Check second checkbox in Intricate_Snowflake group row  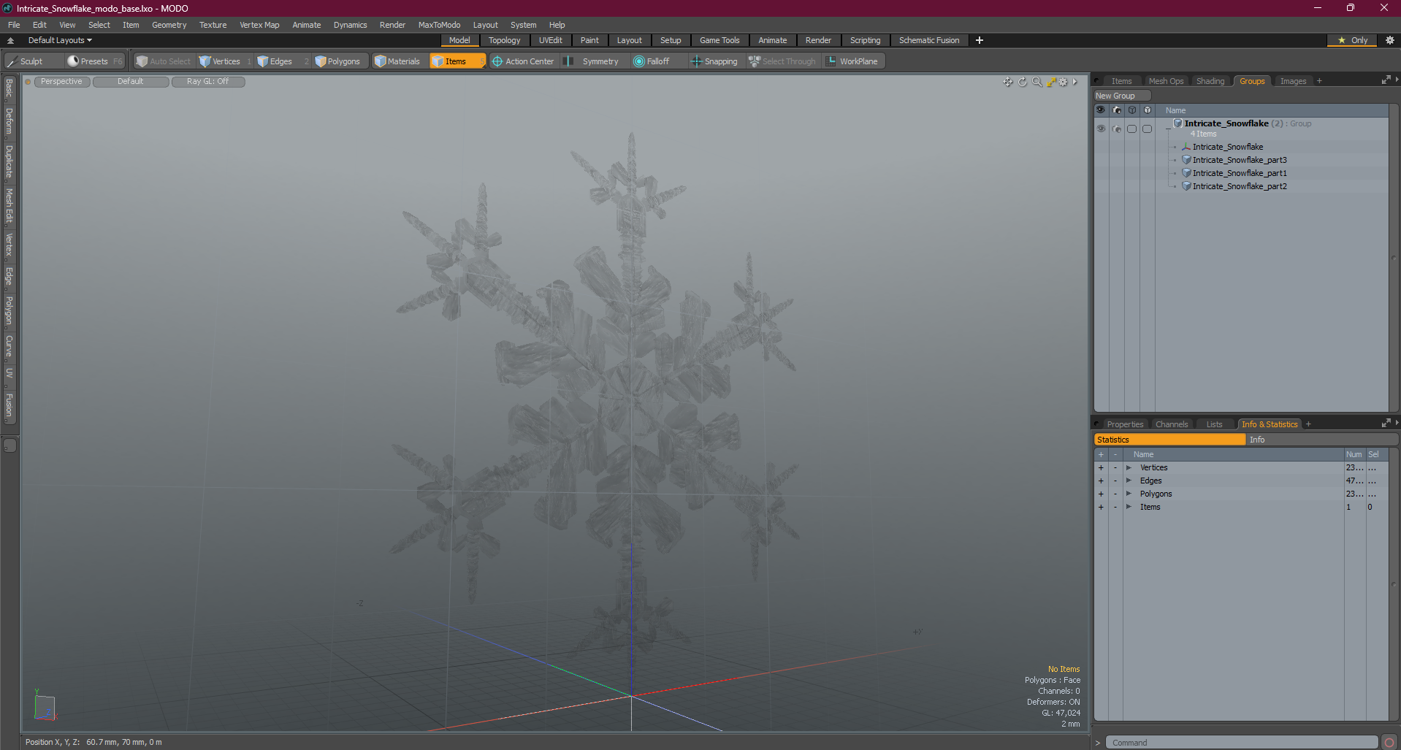coord(1148,129)
